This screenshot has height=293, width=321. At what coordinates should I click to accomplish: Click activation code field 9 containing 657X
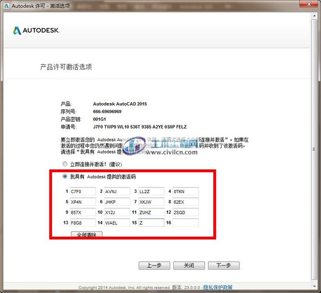tap(83, 212)
